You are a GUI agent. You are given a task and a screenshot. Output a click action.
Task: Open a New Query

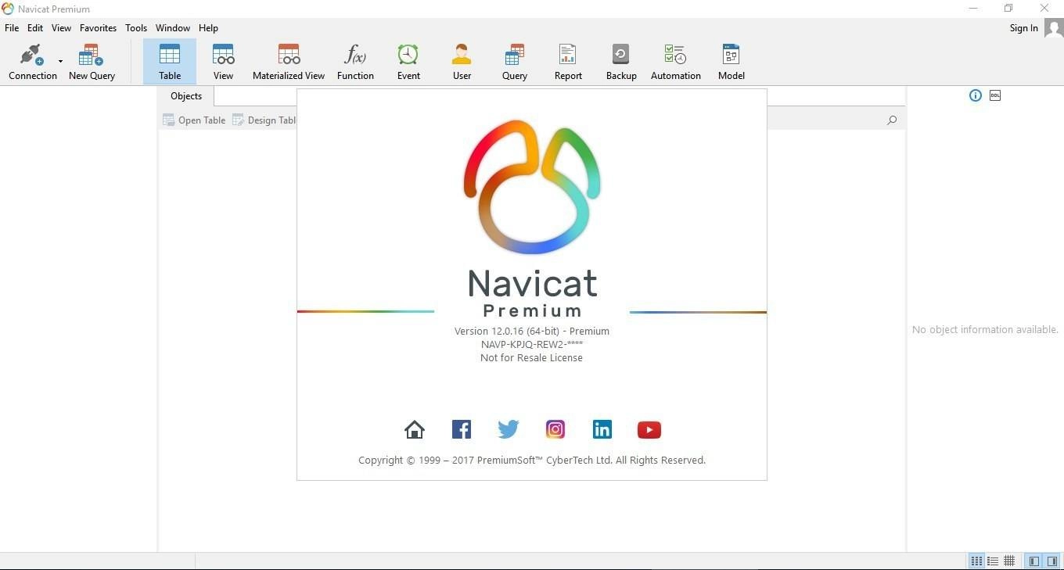pos(92,62)
